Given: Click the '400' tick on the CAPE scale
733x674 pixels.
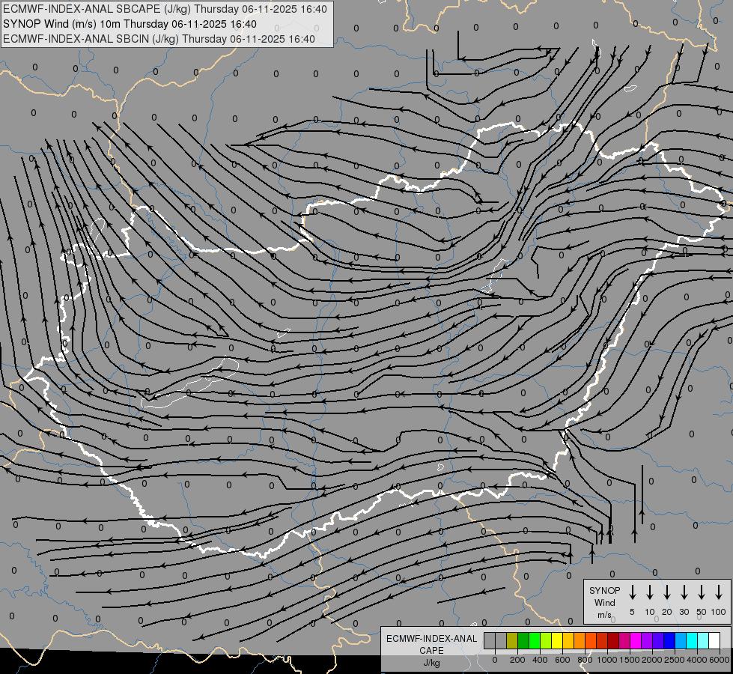Looking at the screenshot, I should [x=540, y=660].
